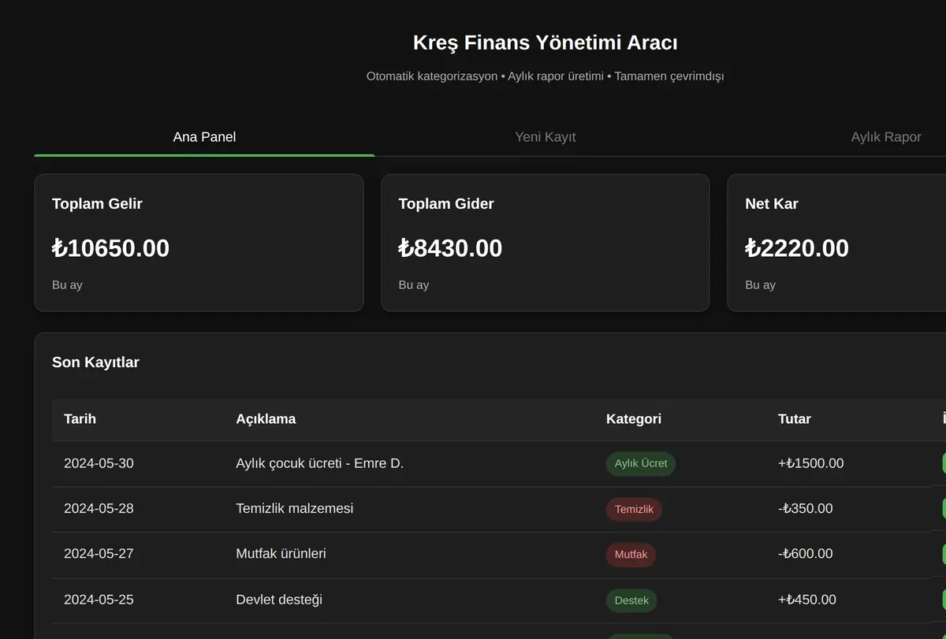Click the Destek category badge
This screenshot has width=946, height=639.
pyautogui.click(x=631, y=600)
